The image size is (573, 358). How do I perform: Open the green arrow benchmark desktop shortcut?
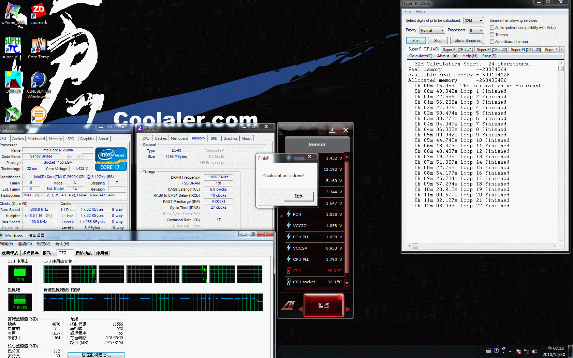(x=13, y=114)
